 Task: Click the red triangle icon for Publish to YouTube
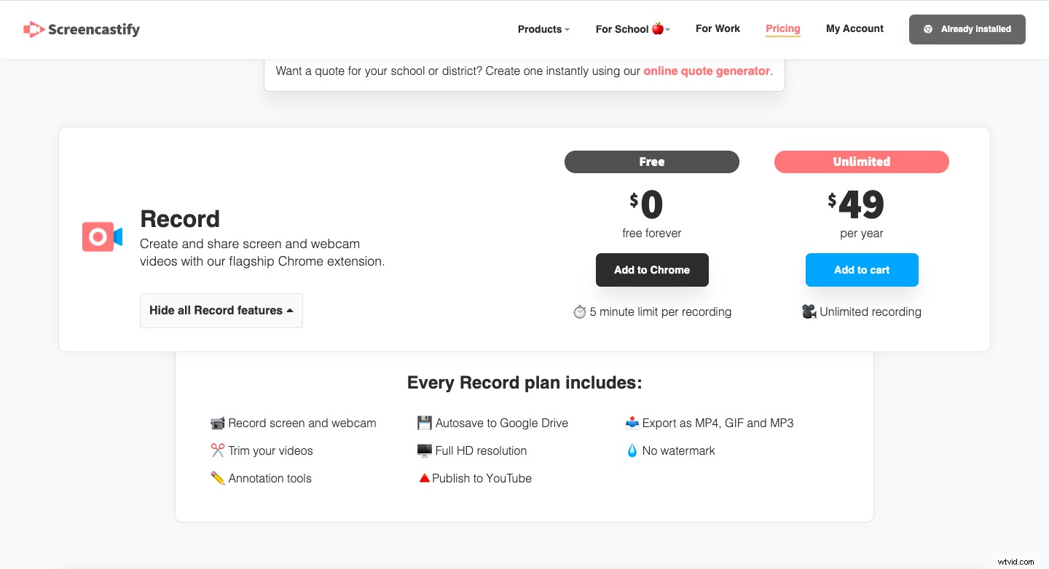coord(424,477)
